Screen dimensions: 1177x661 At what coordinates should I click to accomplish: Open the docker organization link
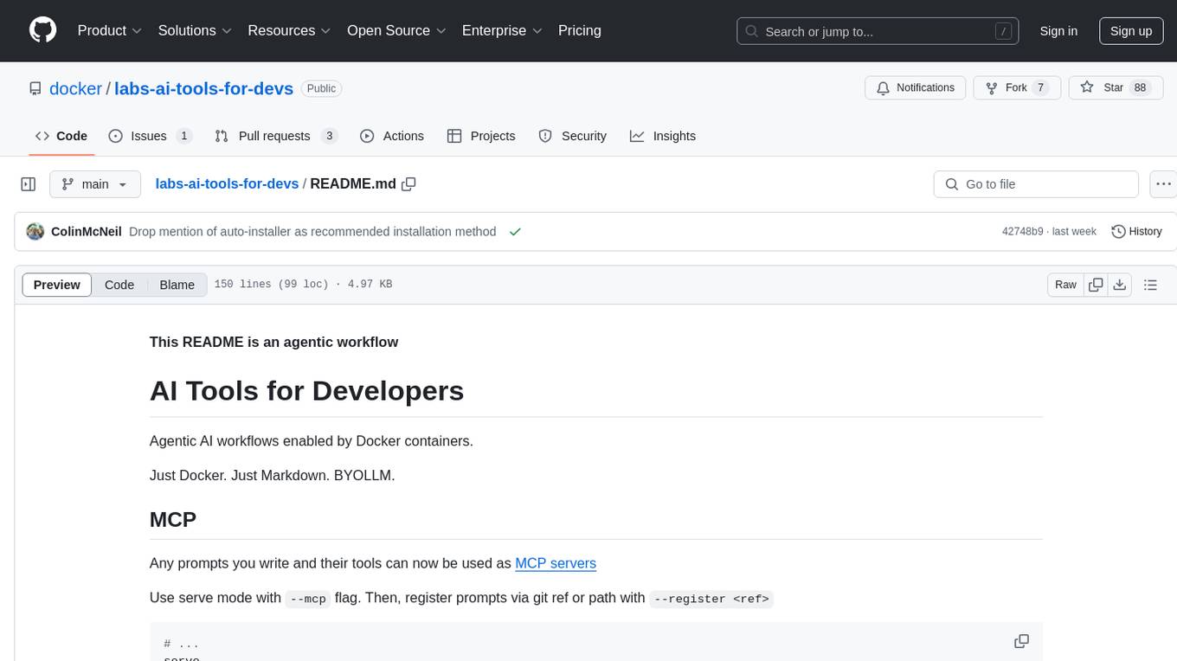(76, 88)
